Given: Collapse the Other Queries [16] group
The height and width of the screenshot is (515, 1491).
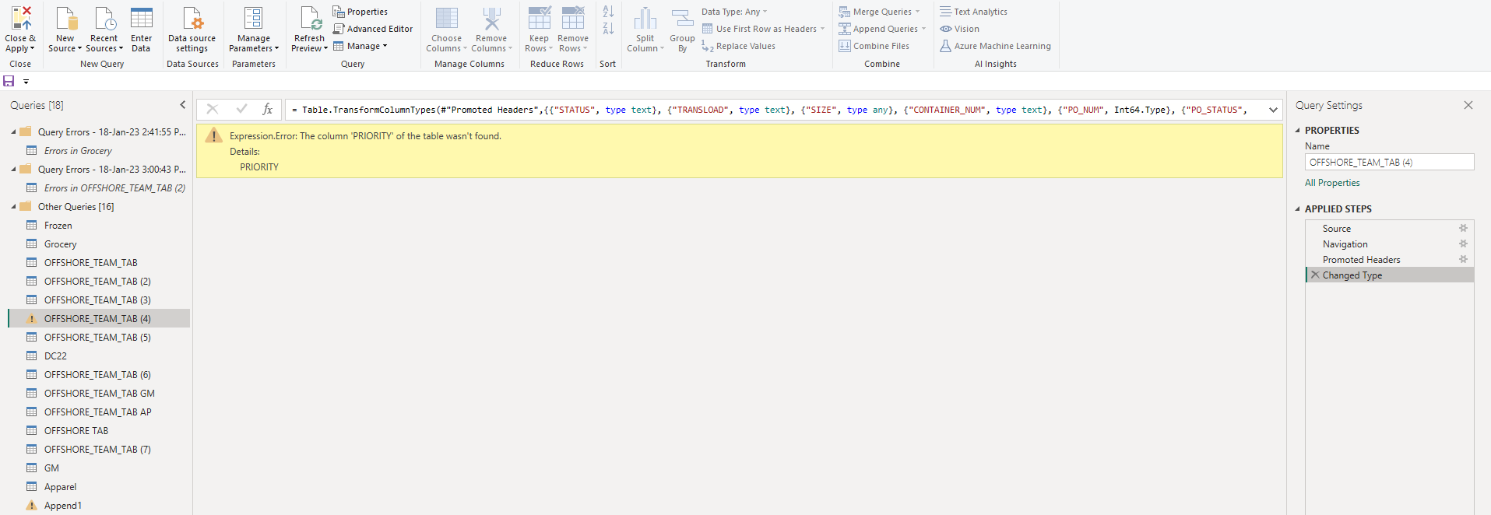Looking at the screenshot, I should [13, 207].
